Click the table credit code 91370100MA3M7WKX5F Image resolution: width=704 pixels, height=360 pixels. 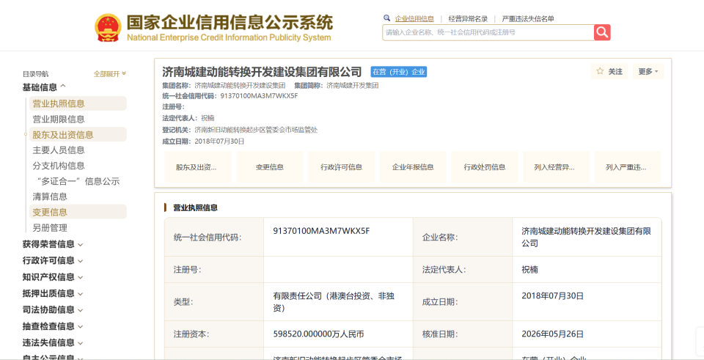(321, 231)
